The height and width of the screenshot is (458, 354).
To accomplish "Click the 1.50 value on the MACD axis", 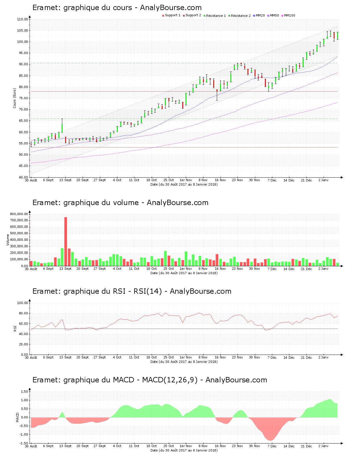I will coord(24,392).
